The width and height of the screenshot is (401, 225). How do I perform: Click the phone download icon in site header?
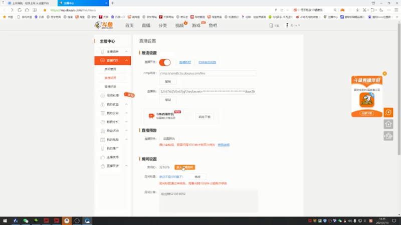click(x=271, y=25)
